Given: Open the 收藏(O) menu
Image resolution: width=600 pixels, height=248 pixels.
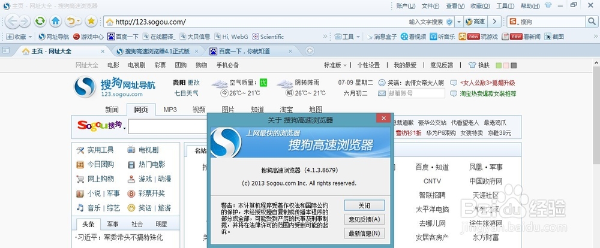Looking at the screenshot, I should (x=480, y=6).
